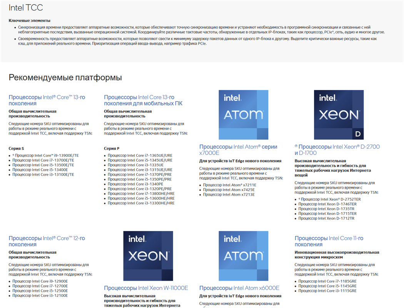
Task: Click the 'Серия P' label
Action: tap(112, 149)
